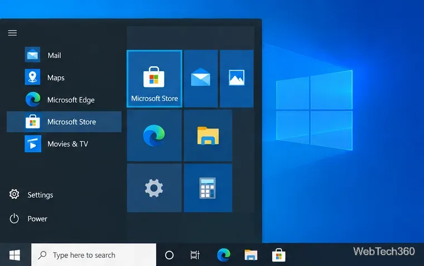Click the Windows Start button

15,255
